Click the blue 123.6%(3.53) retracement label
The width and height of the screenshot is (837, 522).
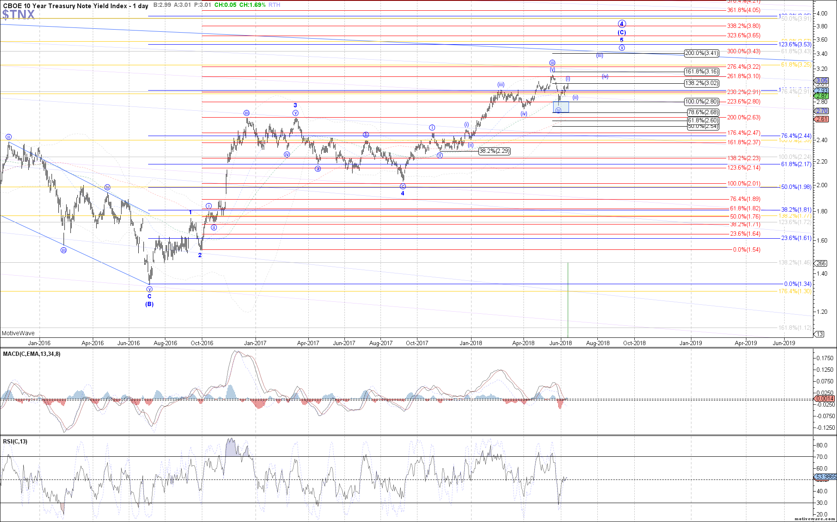(794, 44)
